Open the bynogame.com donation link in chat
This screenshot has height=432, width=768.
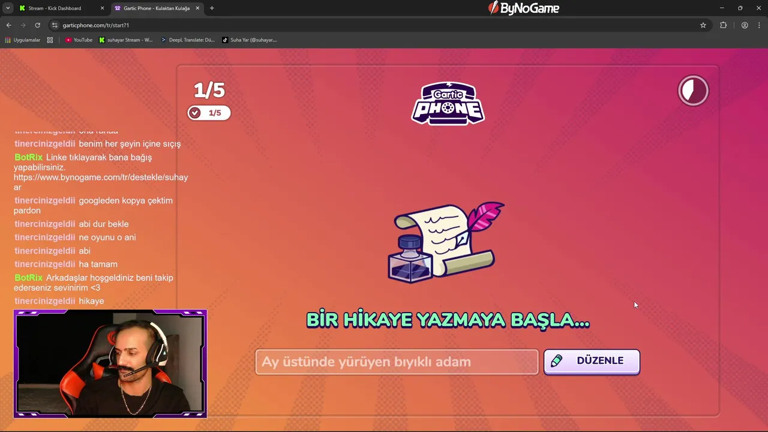pyautogui.click(x=101, y=182)
